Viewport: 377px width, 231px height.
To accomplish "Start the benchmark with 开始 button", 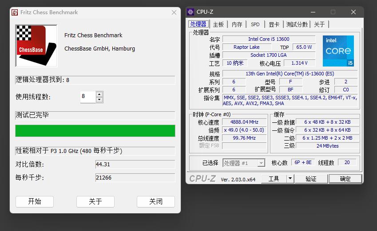I will tap(35, 201).
